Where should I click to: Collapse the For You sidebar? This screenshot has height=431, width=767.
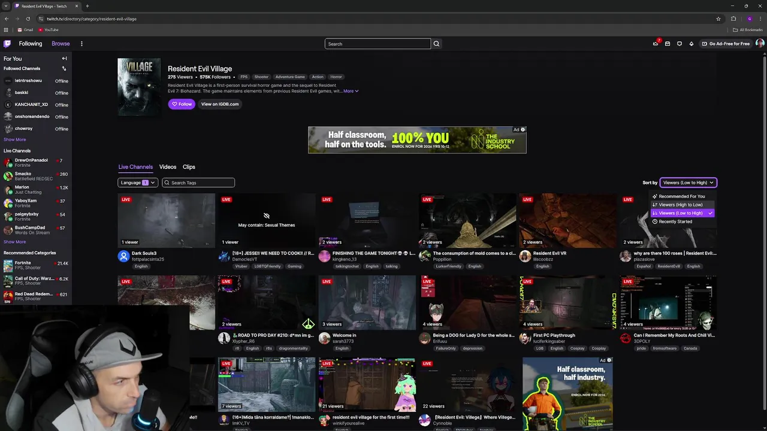click(x=64, y=59)
